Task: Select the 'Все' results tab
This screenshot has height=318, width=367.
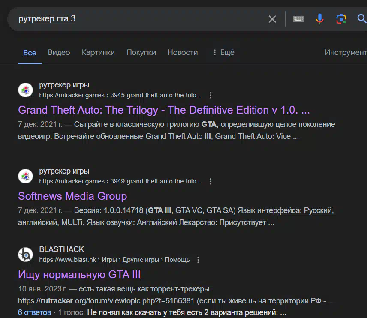Action: tap(30, 53)
